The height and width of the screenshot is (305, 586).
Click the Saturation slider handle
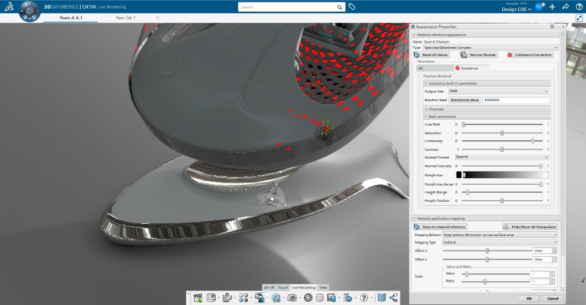click(x=502, y=133)
